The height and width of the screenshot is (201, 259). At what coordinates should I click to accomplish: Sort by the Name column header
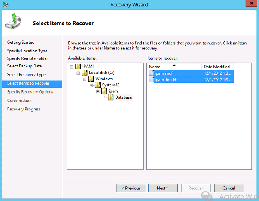174,67
